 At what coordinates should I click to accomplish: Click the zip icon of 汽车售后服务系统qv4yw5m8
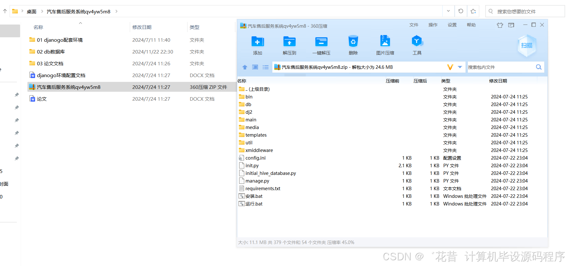[x=32, y=87]
